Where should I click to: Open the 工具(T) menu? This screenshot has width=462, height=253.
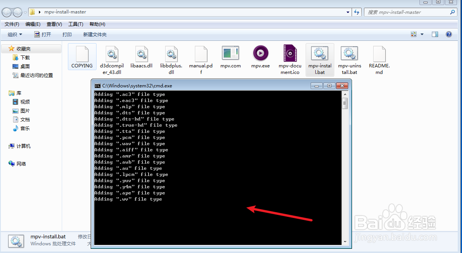76,24
